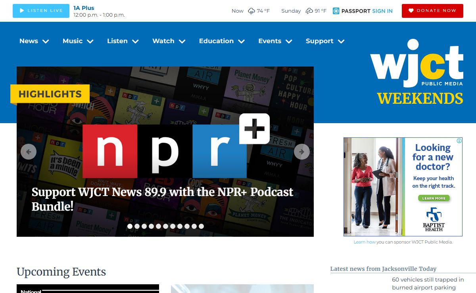The image size is (476, 293).
Task: Click the Passport compass icon
Action: [x=336, y=11]
